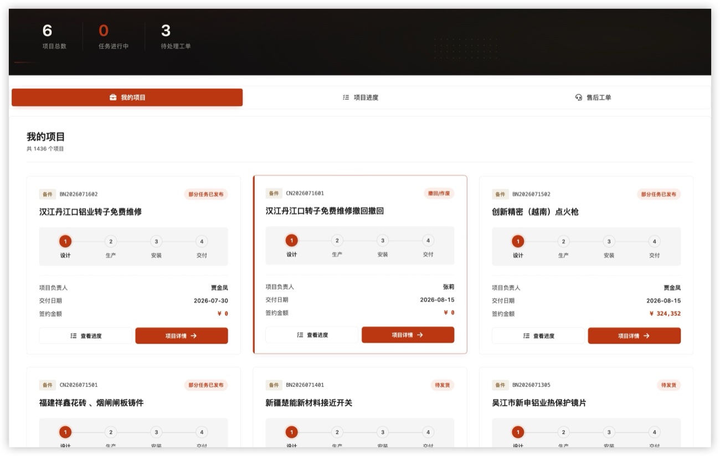
Task: Select step 2 in 新疆楚能新材料接近开关 card
Action: click(x=337, y=432)
